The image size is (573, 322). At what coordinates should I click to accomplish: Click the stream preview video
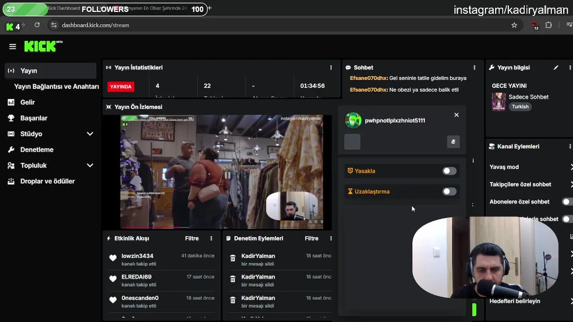pyautogui.click(x=222, y=172)
